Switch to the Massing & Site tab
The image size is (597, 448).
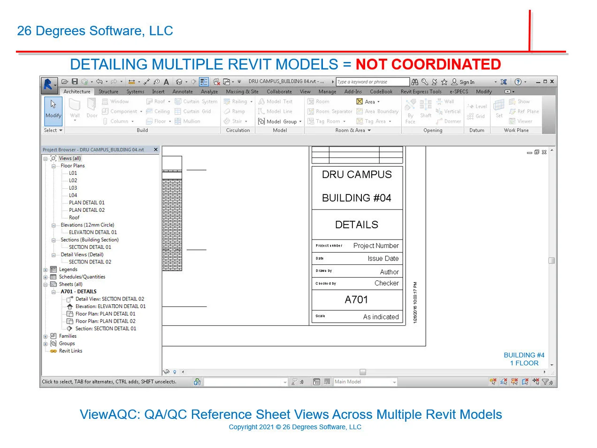(x=242, y=92)
